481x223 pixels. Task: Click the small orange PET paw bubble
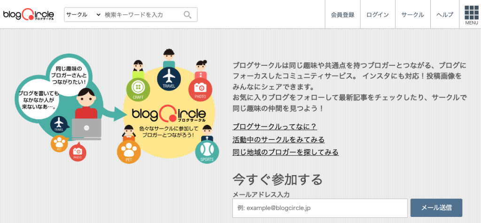59,143
